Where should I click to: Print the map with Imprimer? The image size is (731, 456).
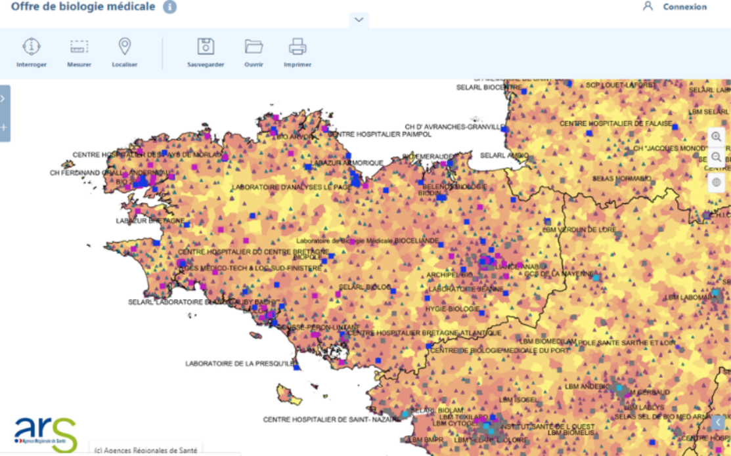click(298, 52)
